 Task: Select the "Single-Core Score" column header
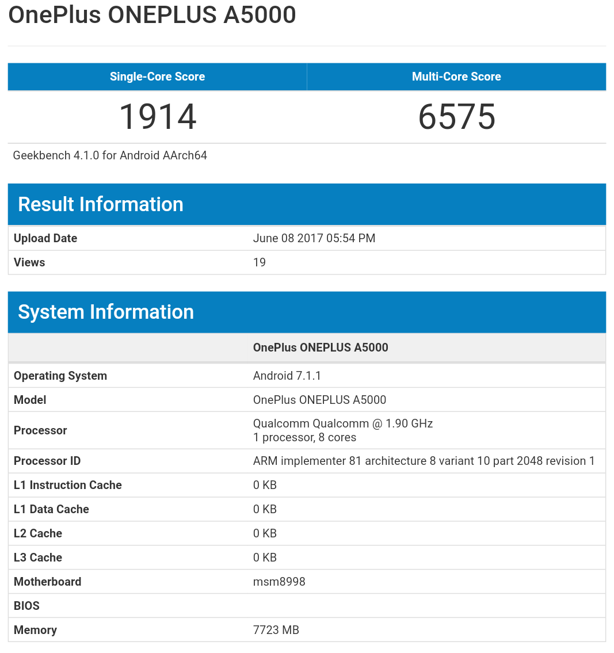[158, 77]
